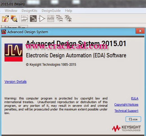Open the Help menu
The image size is (146, 136).
(x=69, y=11)
